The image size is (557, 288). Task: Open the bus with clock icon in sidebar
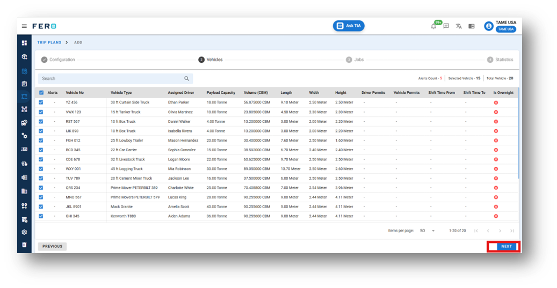[24, 123]
